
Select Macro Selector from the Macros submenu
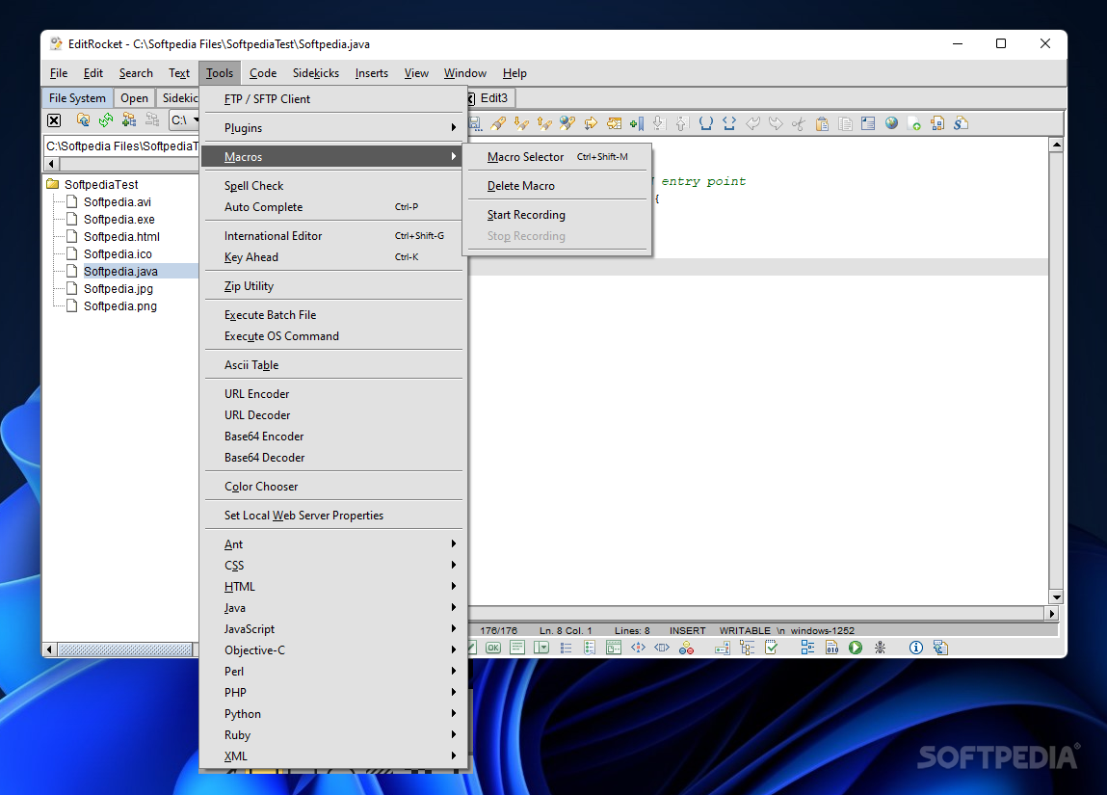pos(557,157)
